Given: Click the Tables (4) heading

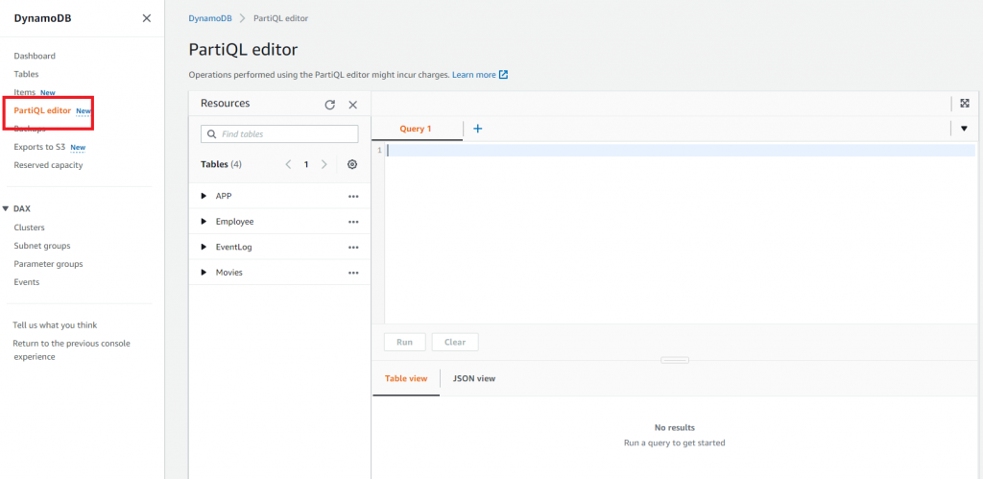Looking at the screenshot, I should click(x=222, y=164).
